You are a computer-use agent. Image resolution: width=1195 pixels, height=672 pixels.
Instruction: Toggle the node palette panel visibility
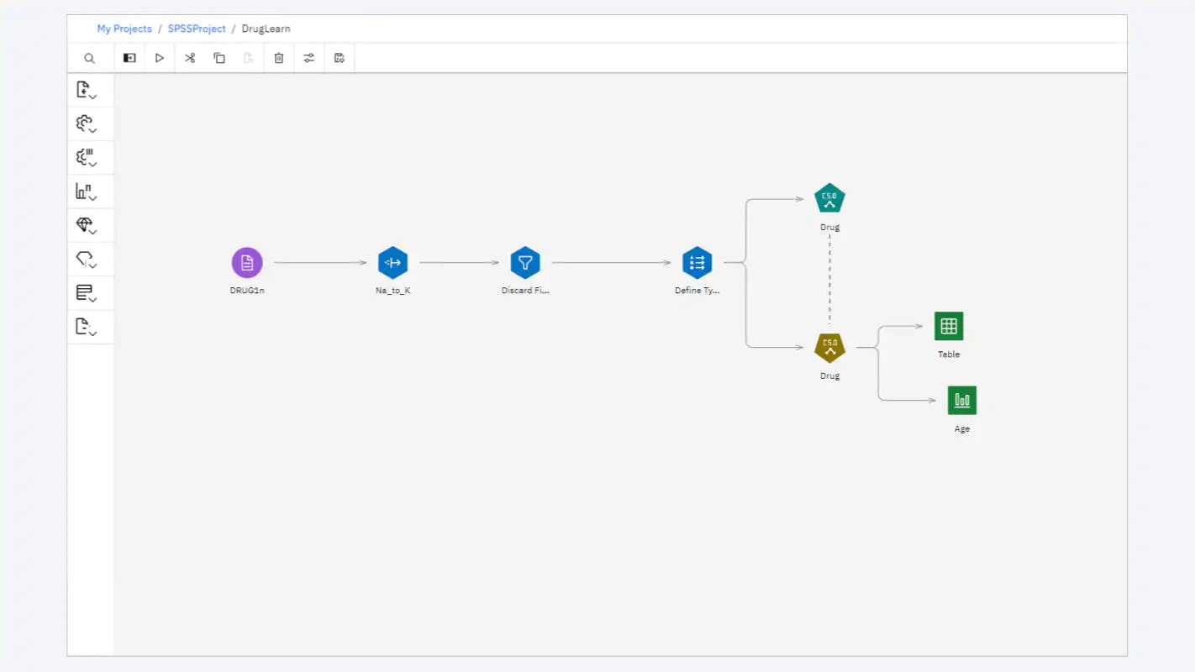tap(129, 58)
